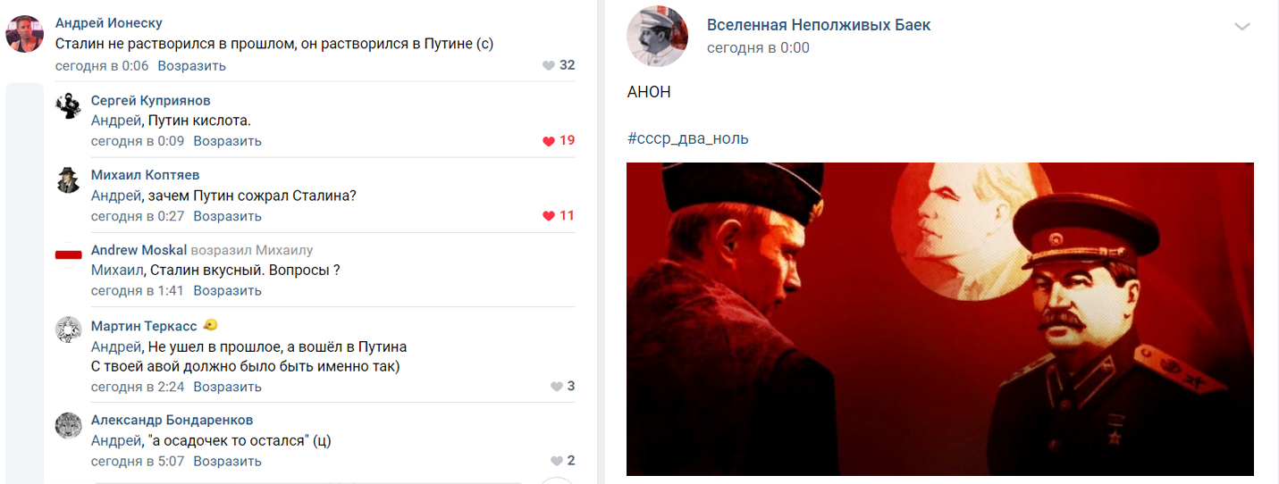
Task: Like Андрей Ионеску's comment with 32 likes
Action: (549, 66)
